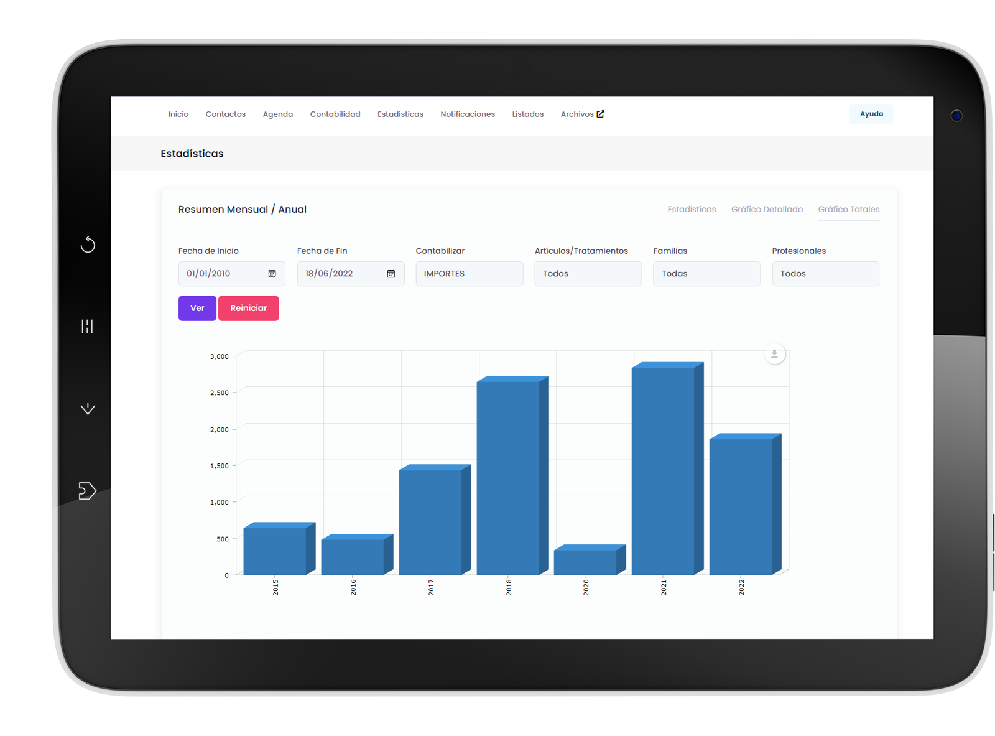This screenshot has height=736, width=995.
Task: Click the rotate icon on the tablet bezel
Action: click(87, 245)
